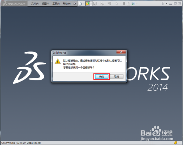Open the 帮助 (Help) menu

point(67,4)
